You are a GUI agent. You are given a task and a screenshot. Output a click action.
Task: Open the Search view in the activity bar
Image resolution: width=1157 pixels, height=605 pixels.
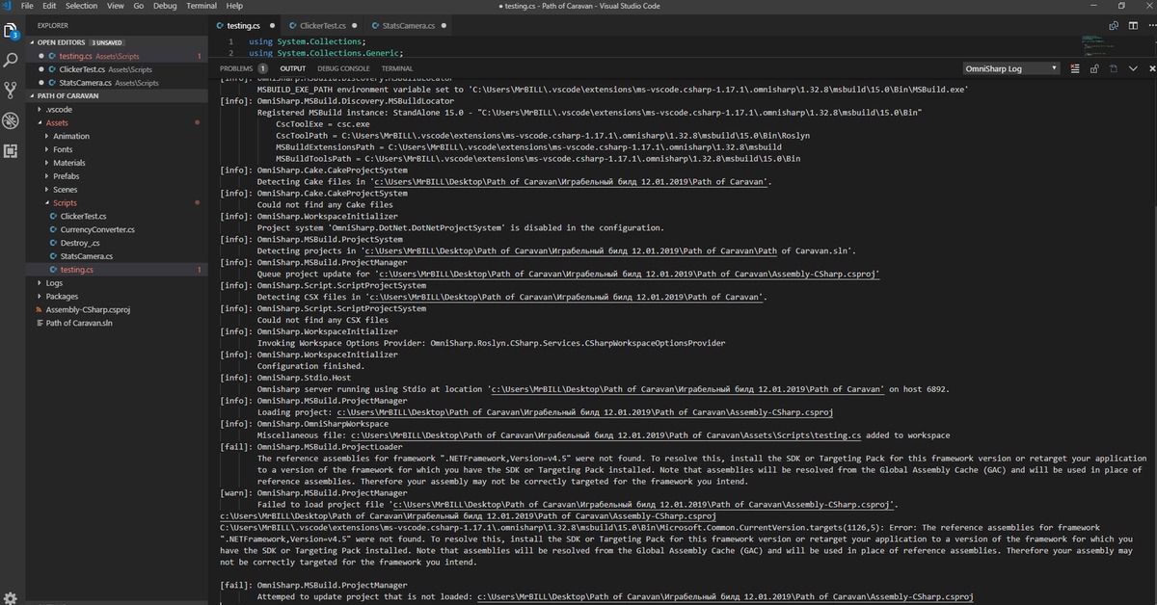coord(11,61)
